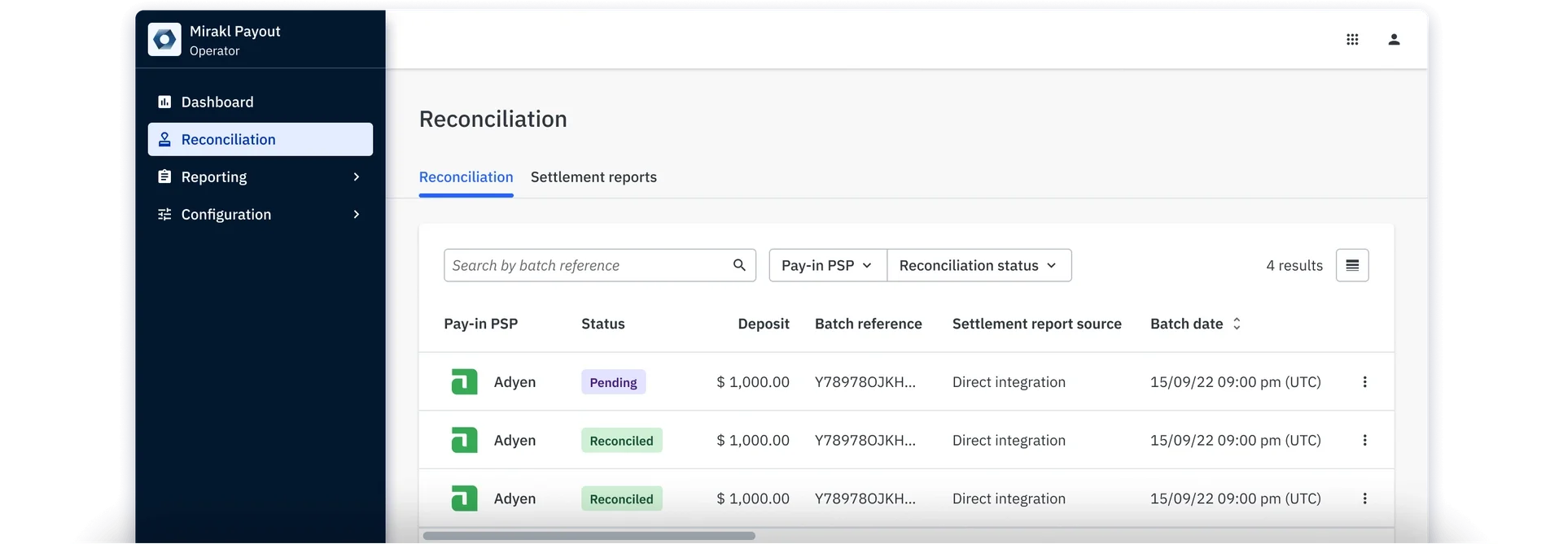This screenshot has height=544, width=1563.
Task: Click the Adyen logo in Pending row
Action: pos(464,382)
